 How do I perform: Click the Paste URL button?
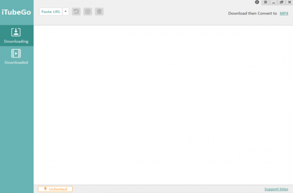51,11
